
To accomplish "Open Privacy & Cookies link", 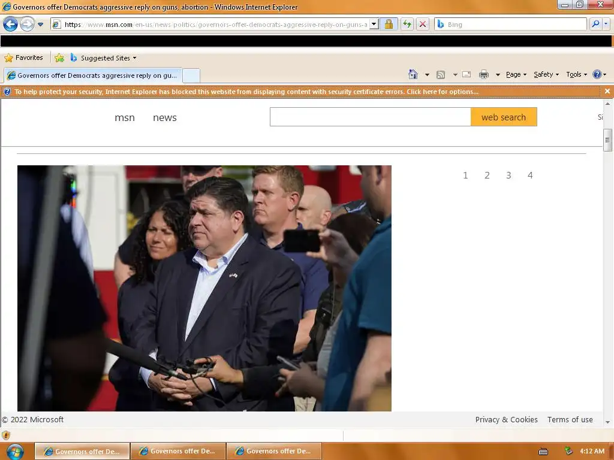I will [x=506, y=419].
